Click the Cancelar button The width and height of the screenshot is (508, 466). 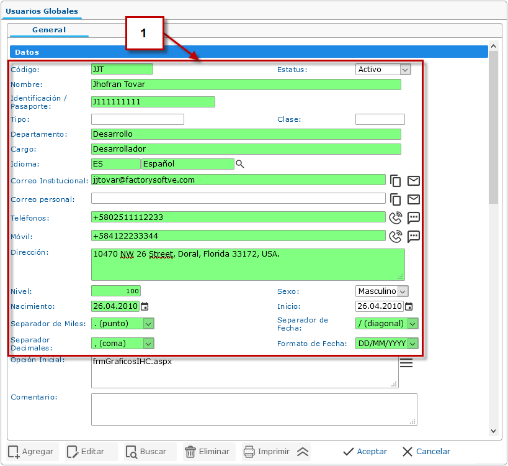point(426,452)
